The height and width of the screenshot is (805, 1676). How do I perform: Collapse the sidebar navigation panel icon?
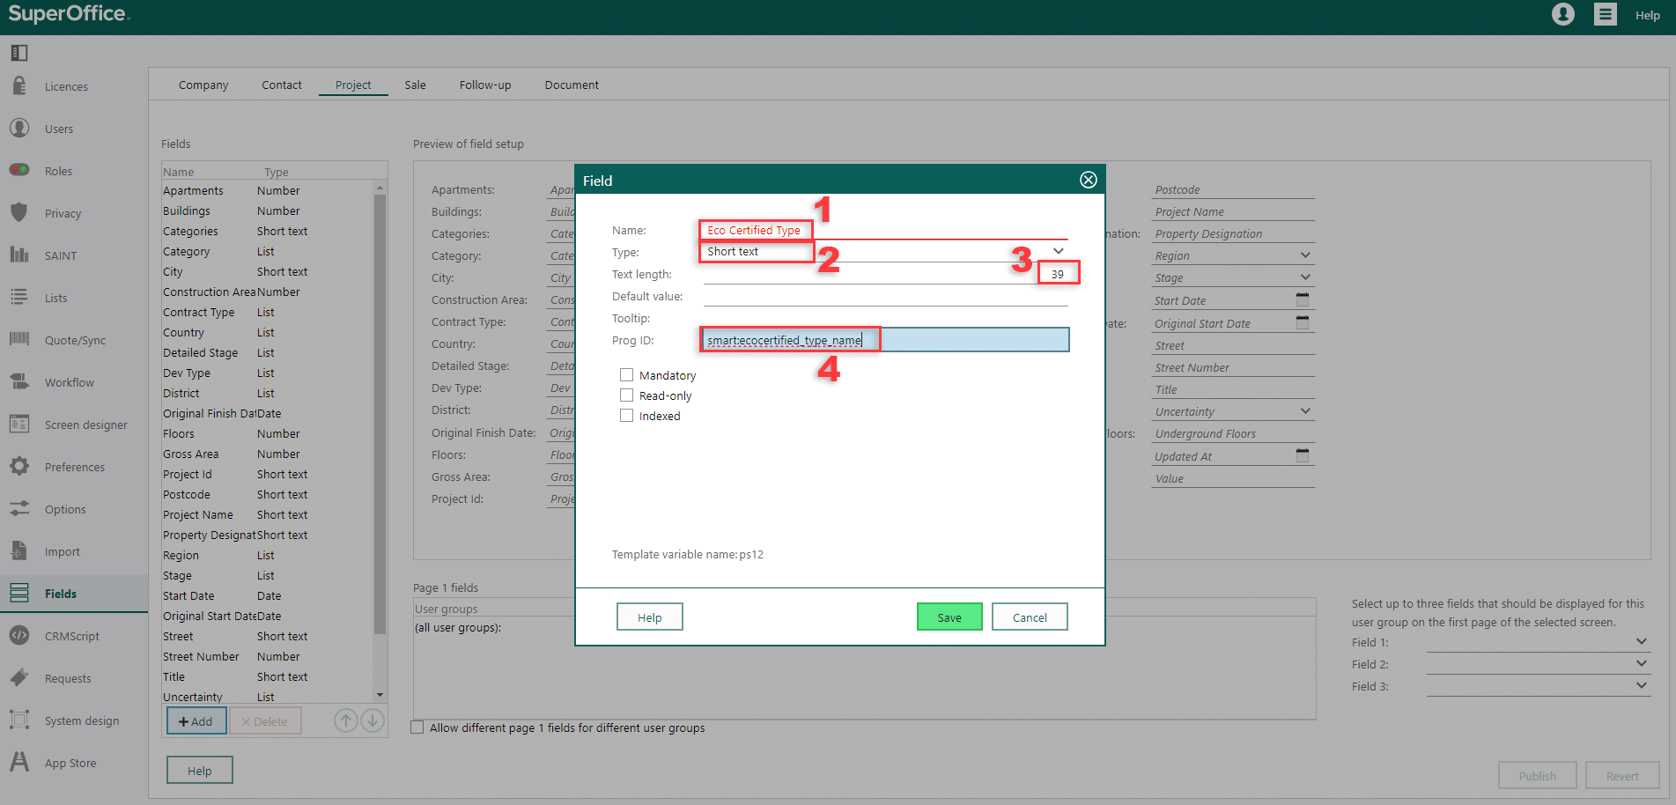click(x=19, y=53)
